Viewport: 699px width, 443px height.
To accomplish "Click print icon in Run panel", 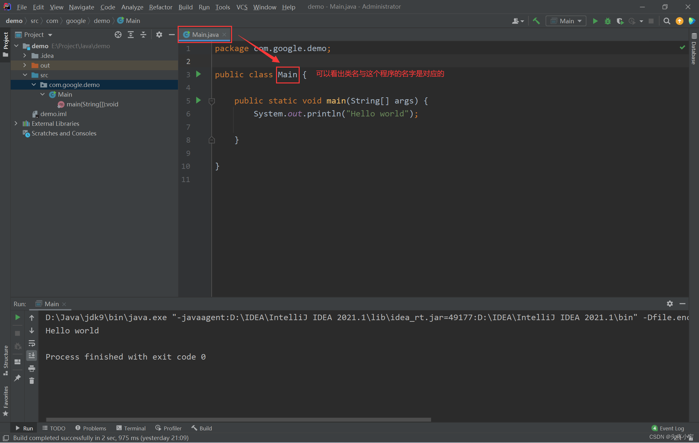I will tap(32, 368).
